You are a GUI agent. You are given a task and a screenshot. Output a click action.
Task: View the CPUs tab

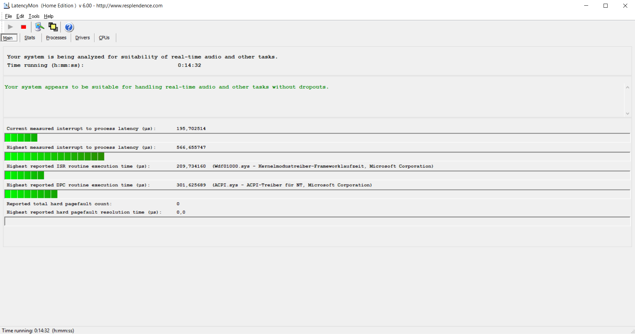[x=104, y=38]
